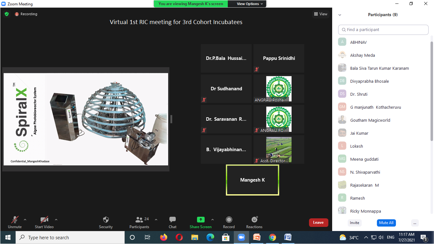
Task: Open the Security shield icon
Action: click(106, 220)
